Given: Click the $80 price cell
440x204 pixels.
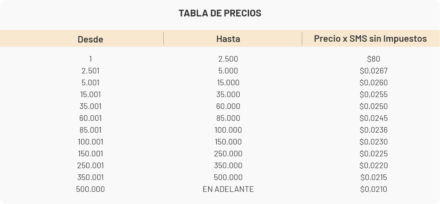Looking at the screenshot, I should pyautogui.click(x=373, y=59).
